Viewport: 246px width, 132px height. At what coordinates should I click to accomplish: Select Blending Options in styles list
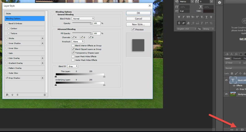coord(25,19)
